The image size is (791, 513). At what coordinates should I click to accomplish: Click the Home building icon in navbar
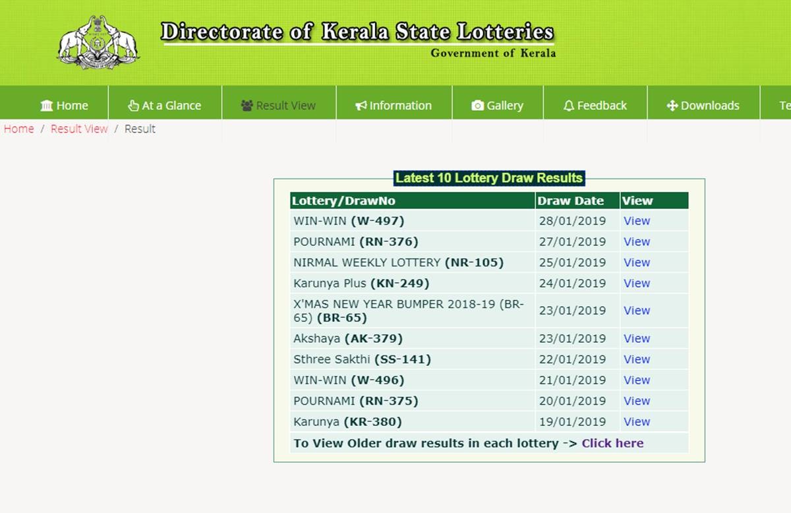pyautogui.click(x=47, y=106)
